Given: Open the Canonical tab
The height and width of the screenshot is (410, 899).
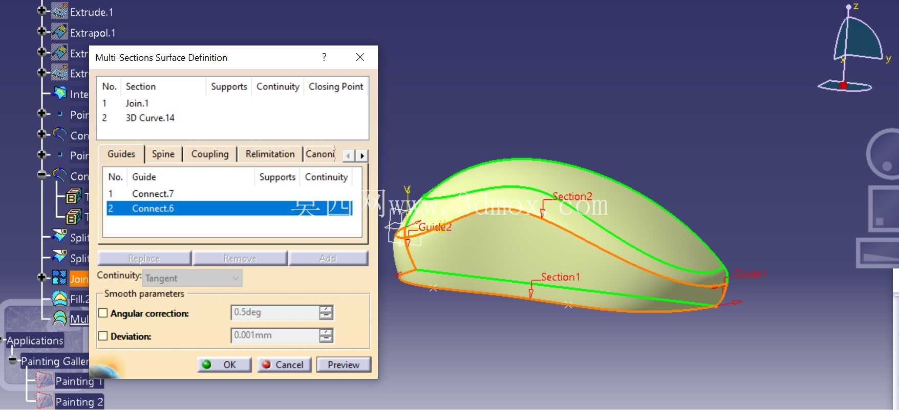Looking at the screenshot, I should pos(320,154).
